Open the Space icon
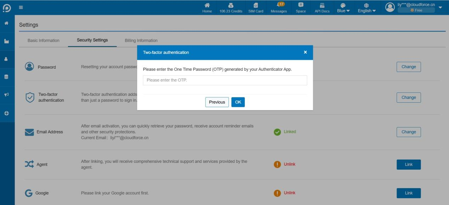This screenshot has width=449, height=205. pos(301,5)
